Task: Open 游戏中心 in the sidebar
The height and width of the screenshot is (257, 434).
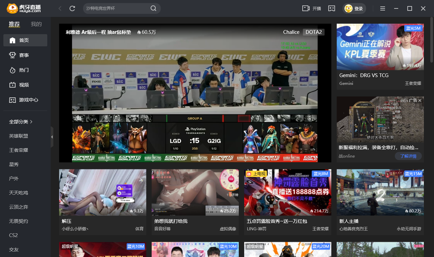Action: point(25,100)
